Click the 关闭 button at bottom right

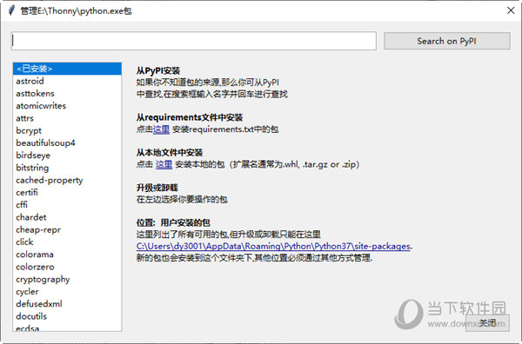click(x=487, y=323)
